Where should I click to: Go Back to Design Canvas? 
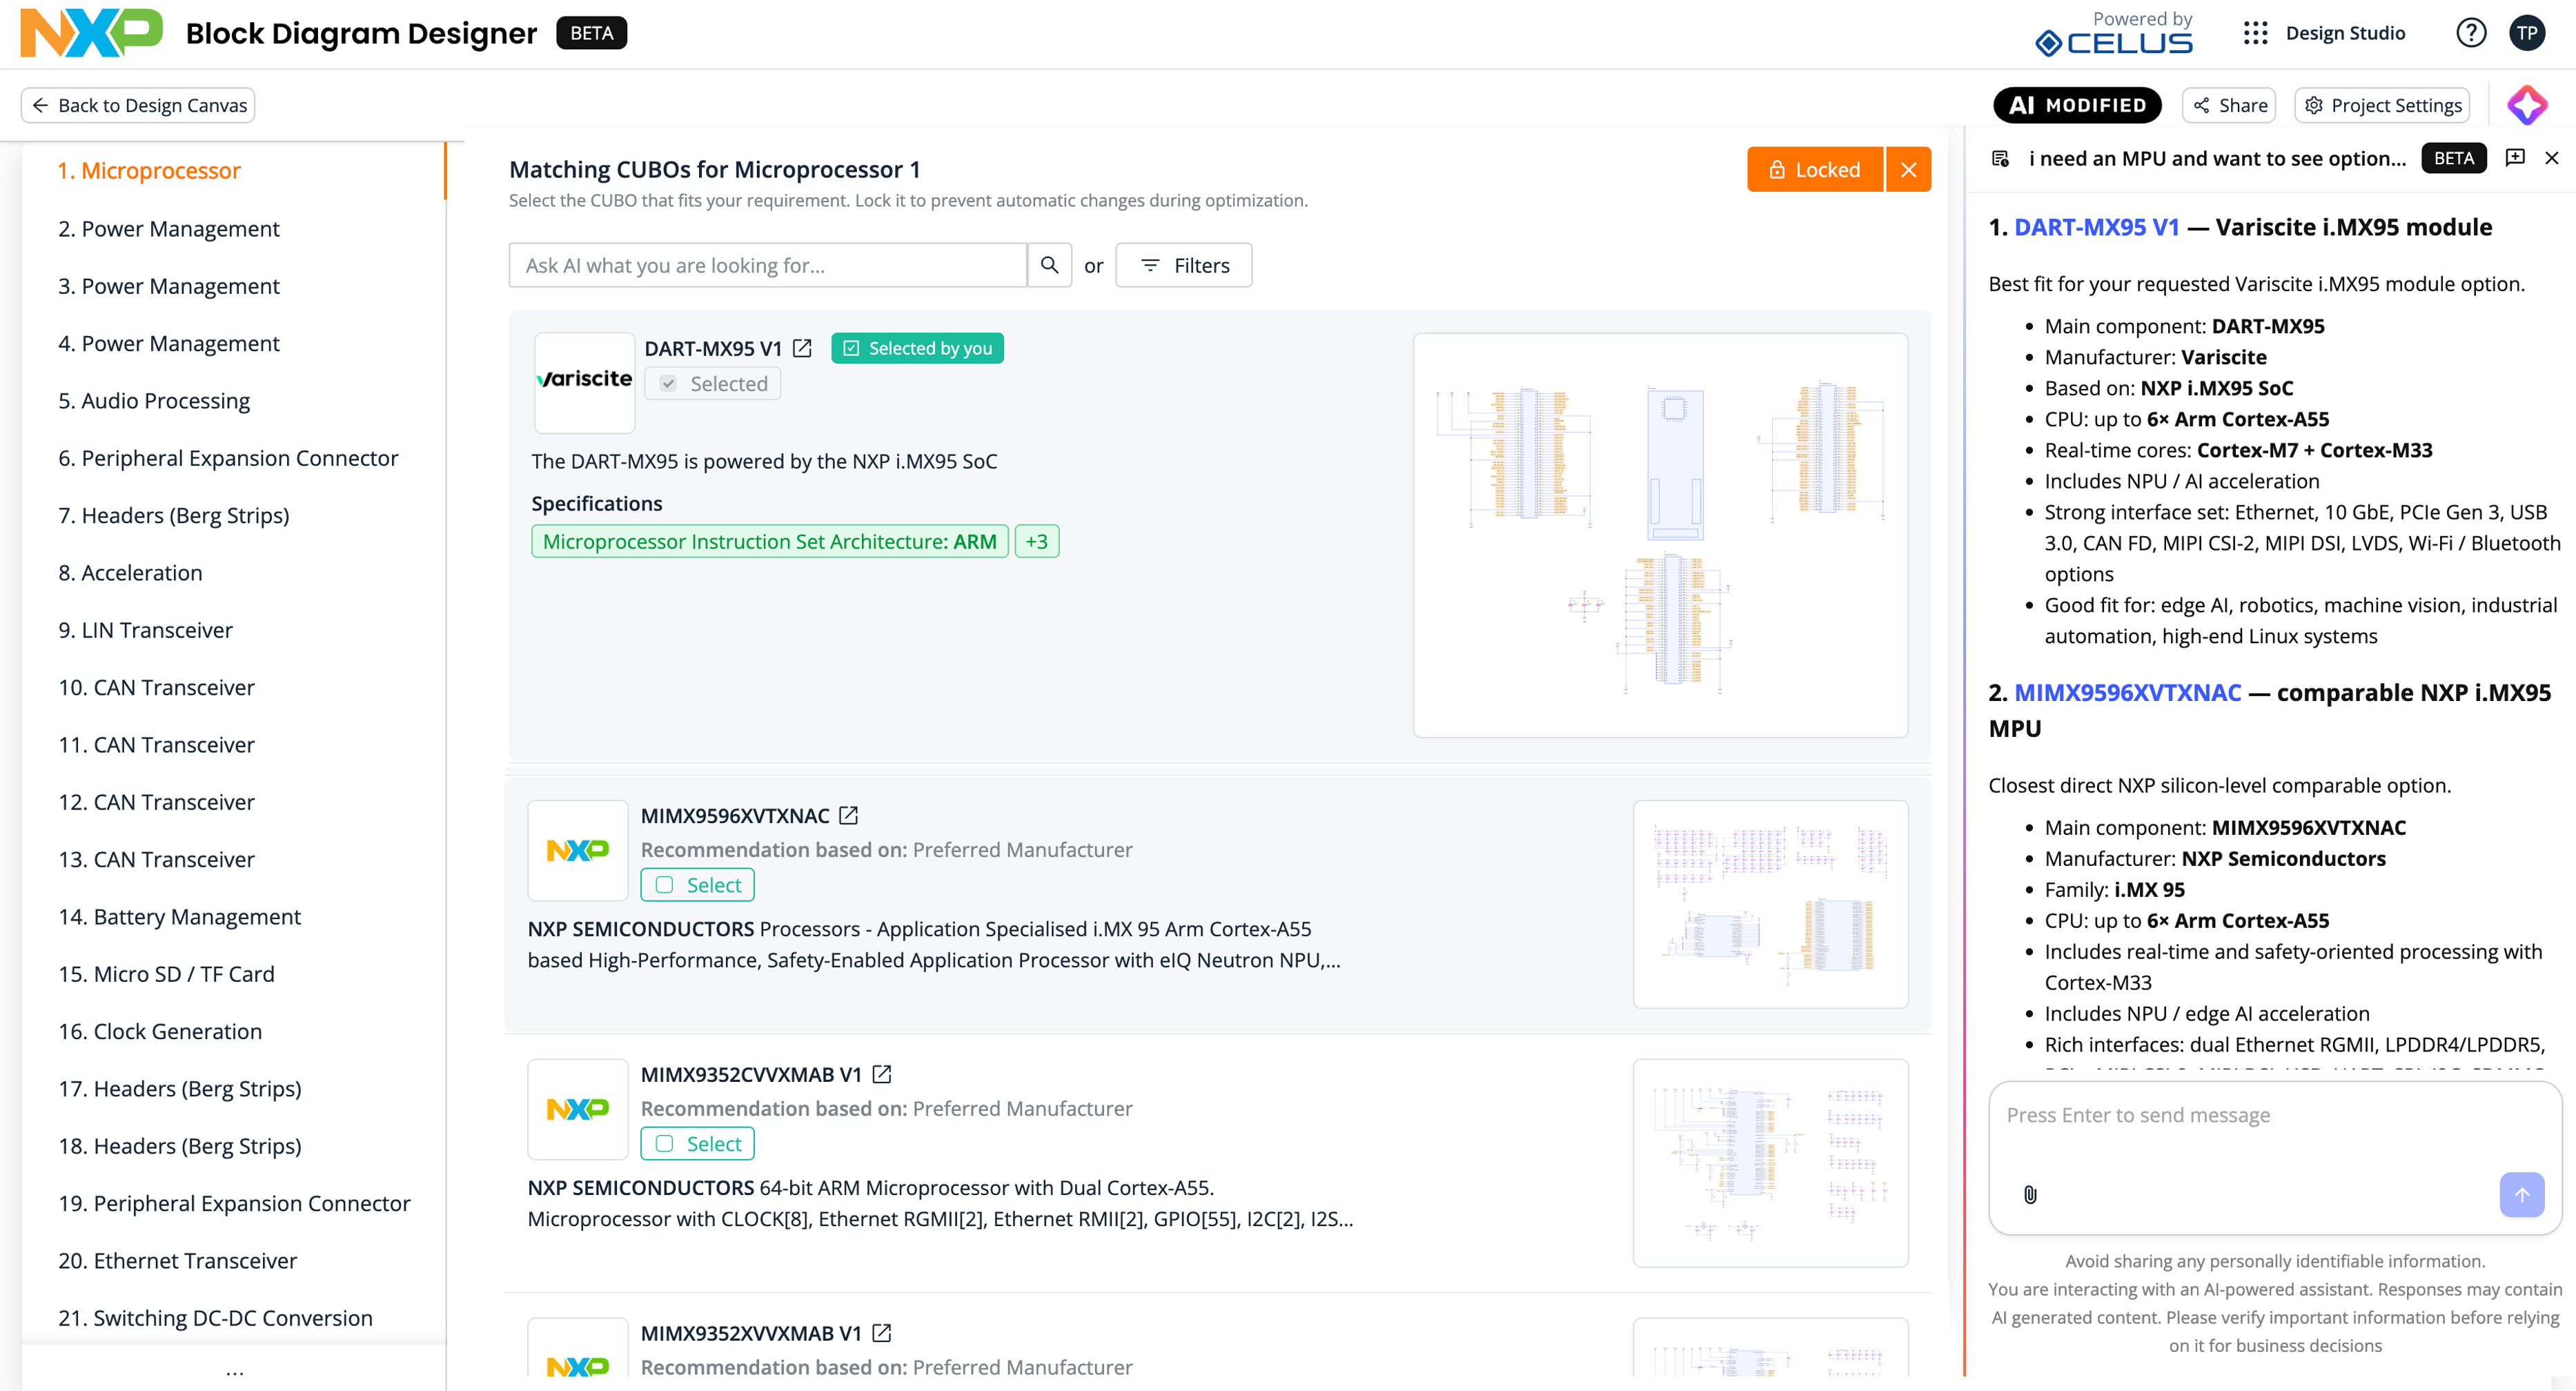click(x=139, y=105)
